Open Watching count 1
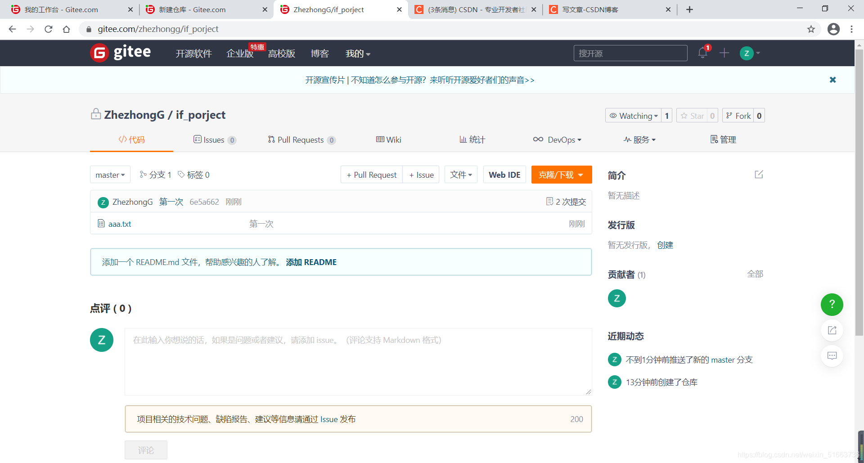The image size is (864, 463). click(667, 116)
